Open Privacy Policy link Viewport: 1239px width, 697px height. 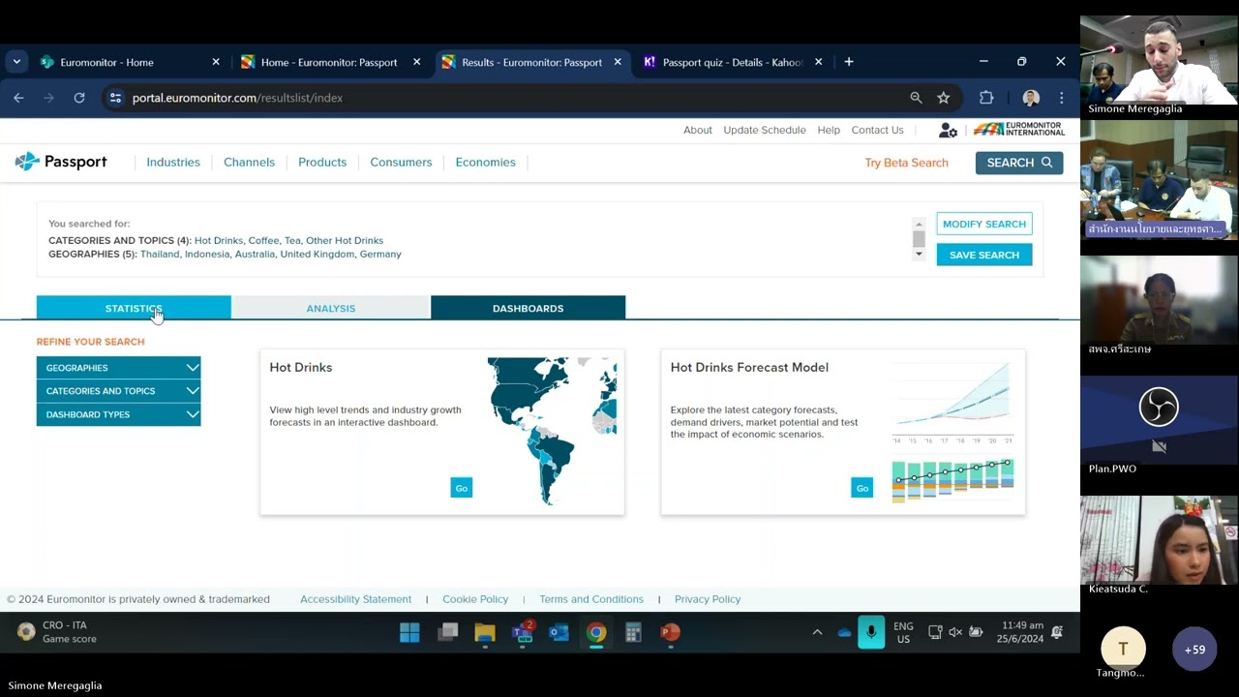click(x=708, y=599)
